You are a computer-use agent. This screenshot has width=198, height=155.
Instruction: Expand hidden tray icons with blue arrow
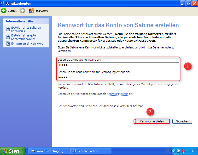click(x=174, y=151)
